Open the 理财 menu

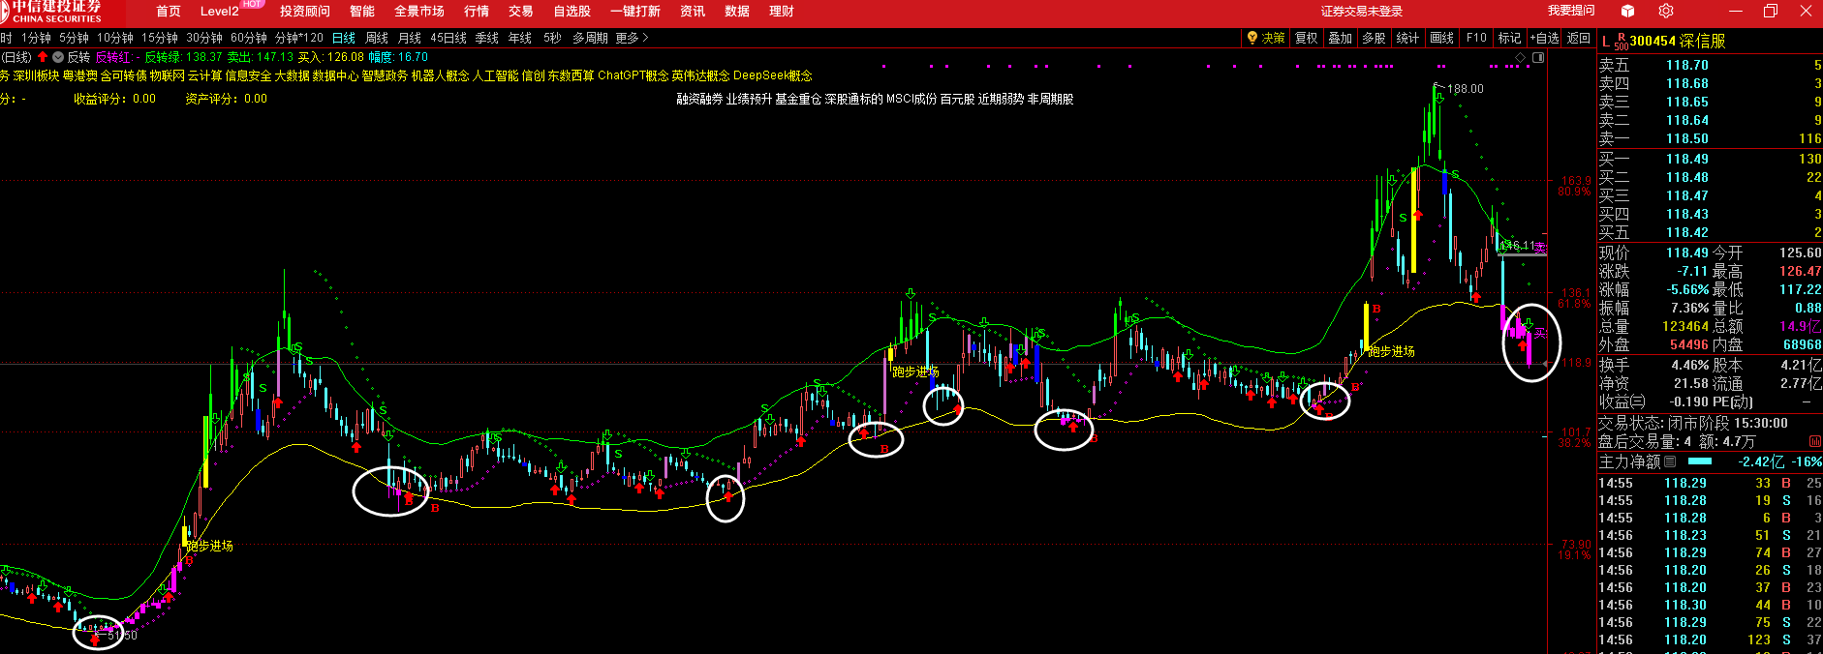point(782,12)
